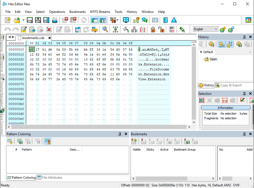Click the Information header in Selection panel
Screen dimensions: 254x188
(x=226, y=108)
